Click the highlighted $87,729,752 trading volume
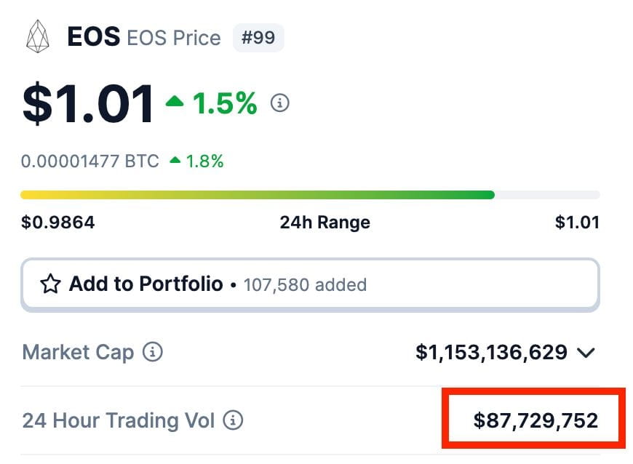 pyautogui.click(x=533, y=420)
